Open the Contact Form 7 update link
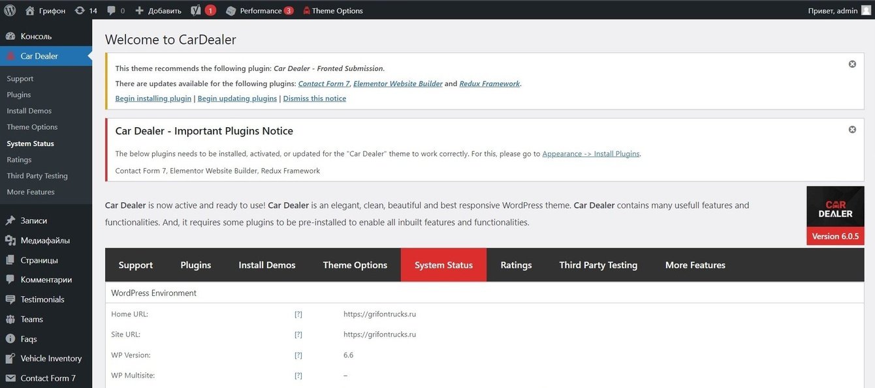875x388 pixels. pyautogui.click(x=324, y=83)
